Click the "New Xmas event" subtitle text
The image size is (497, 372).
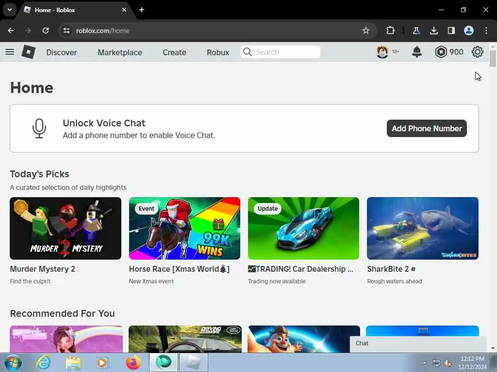click(x=151, y=281)
